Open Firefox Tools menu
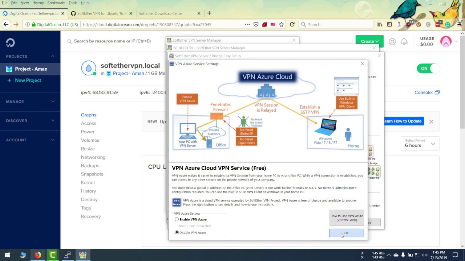Image resolution: width=465 pixels, height=261 pixels. coord(73,3)
